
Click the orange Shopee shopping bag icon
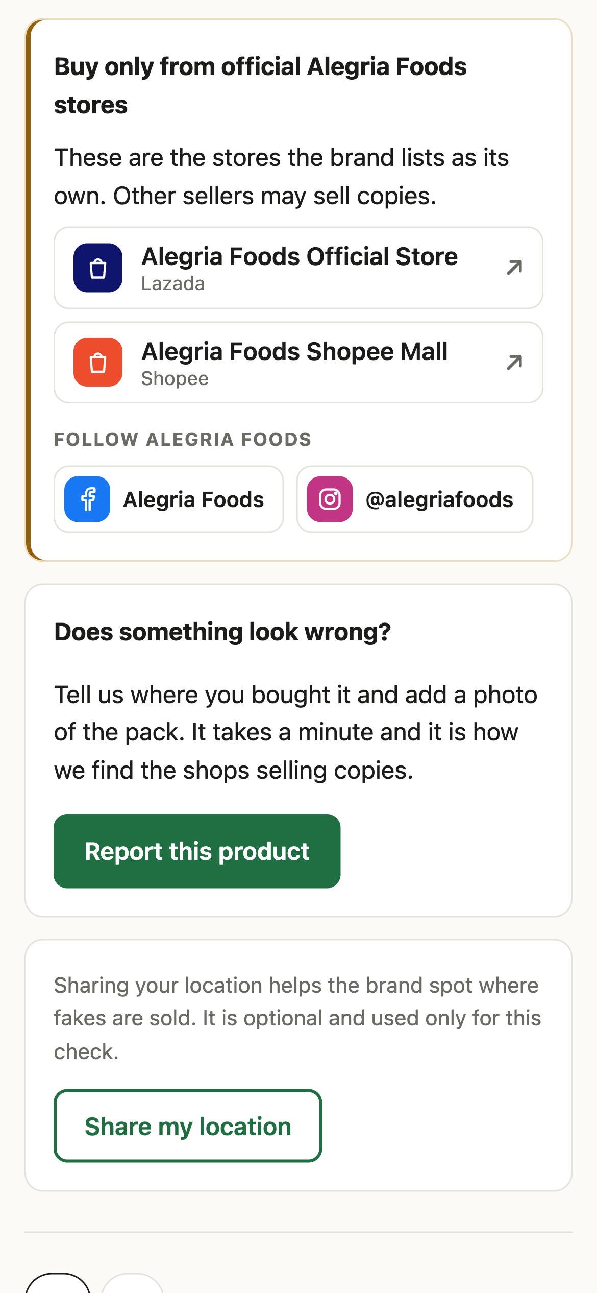98,362
